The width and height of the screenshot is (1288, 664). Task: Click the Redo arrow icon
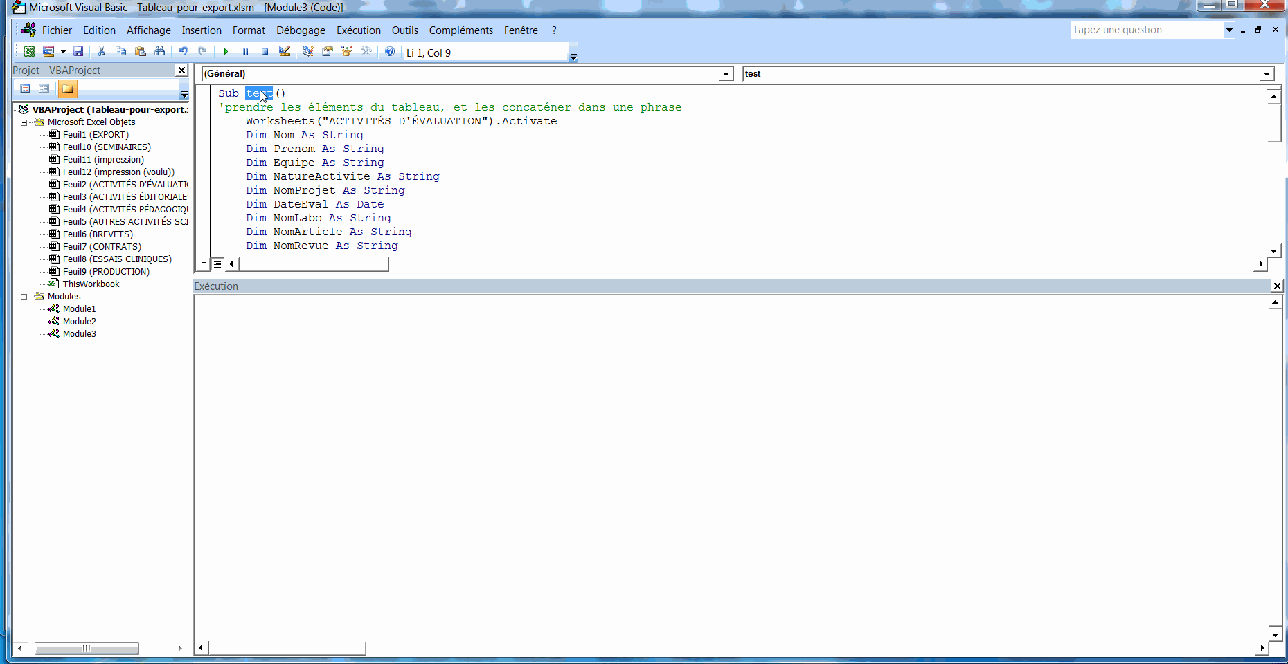click(x=202, y=51)
